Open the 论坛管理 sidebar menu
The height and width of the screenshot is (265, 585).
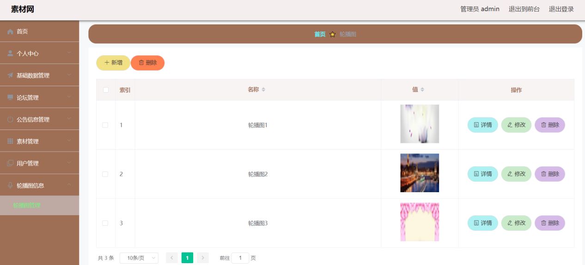click(39, 97)
